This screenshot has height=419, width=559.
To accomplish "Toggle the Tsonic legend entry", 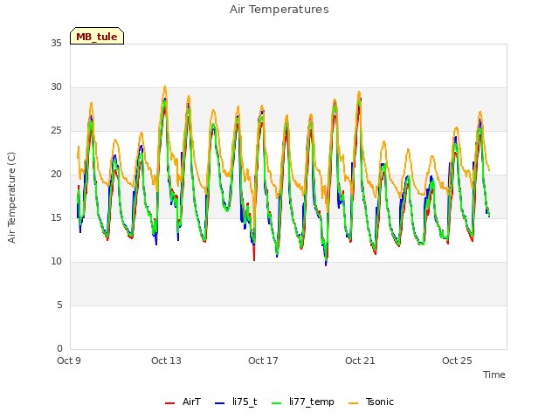I will (370, 402).
